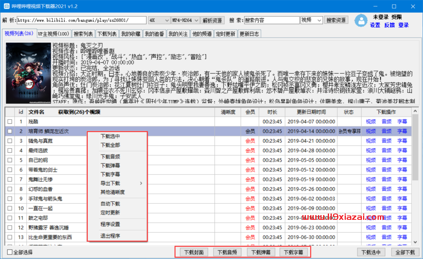Screen dimensions: 423x259
Task: Choose 下载选中 in context menu
Action: [x=110, y=136]
